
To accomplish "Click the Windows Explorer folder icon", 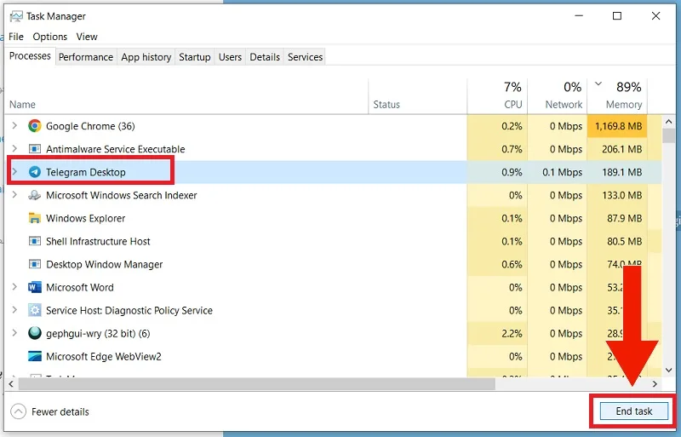I will 34,218.
